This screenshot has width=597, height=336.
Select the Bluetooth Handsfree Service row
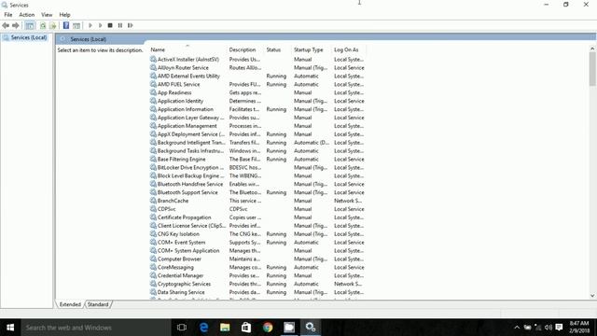(257, 184)
